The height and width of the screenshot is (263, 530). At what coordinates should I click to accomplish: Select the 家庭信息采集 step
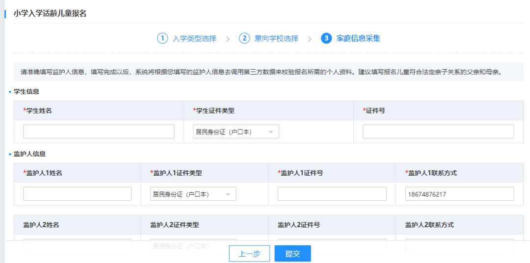click(x=358, y=39)
